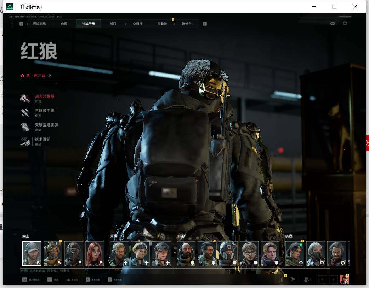
Task: Open the mail envelope icon
Action: [x=332, y=23]
